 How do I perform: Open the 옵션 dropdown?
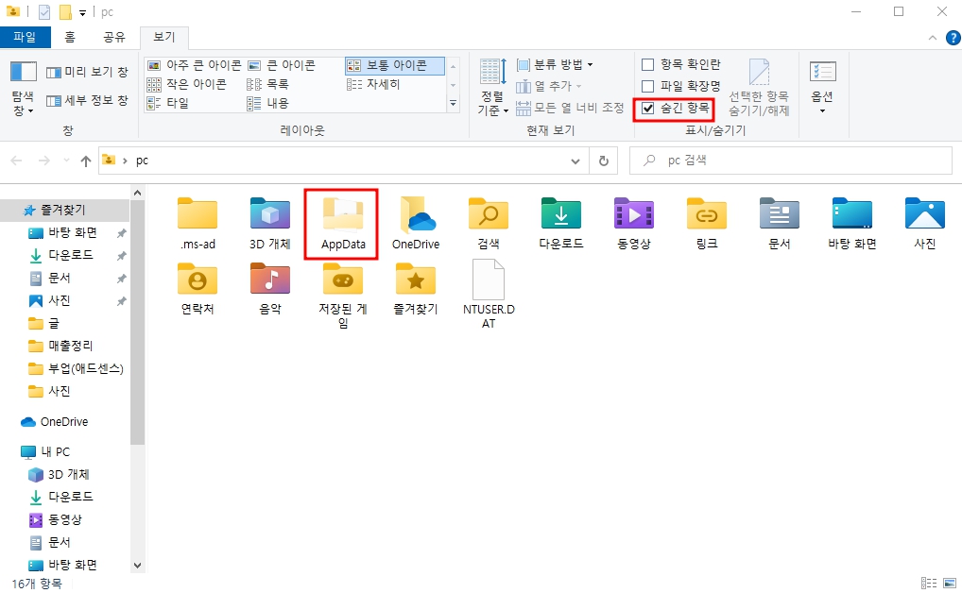(822, 87)
